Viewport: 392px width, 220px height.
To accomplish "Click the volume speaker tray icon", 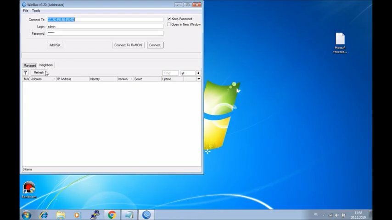I will coord(337,215).
